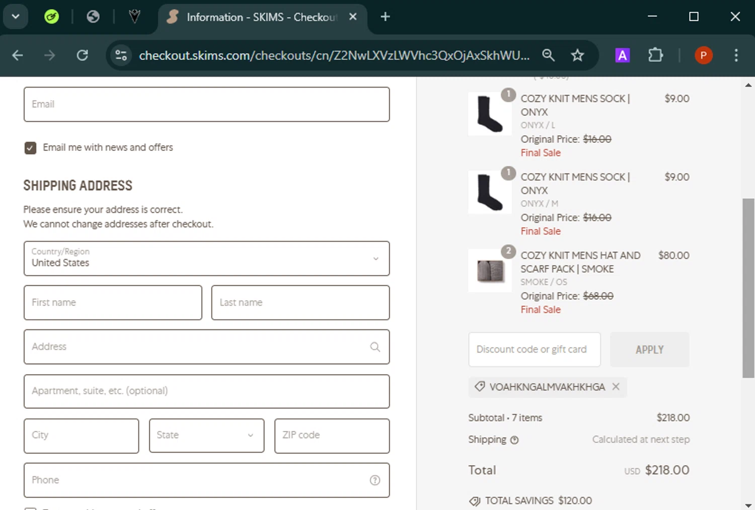Open the purple A extension
The image size is (755, 510).
[623, 55]
